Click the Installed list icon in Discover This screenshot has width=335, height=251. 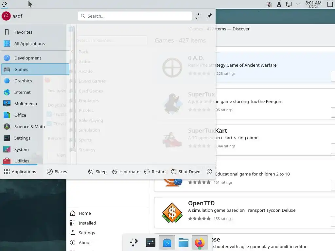tap(73, 223)
